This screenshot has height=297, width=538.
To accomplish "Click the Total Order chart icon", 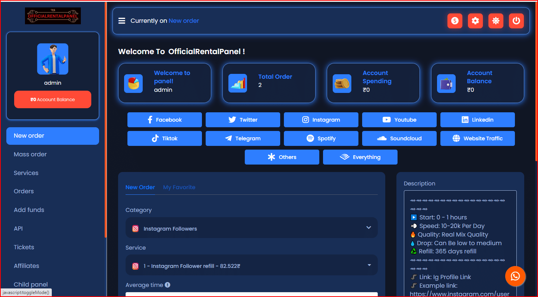I will pyautogui.click(x=238, y=83).
